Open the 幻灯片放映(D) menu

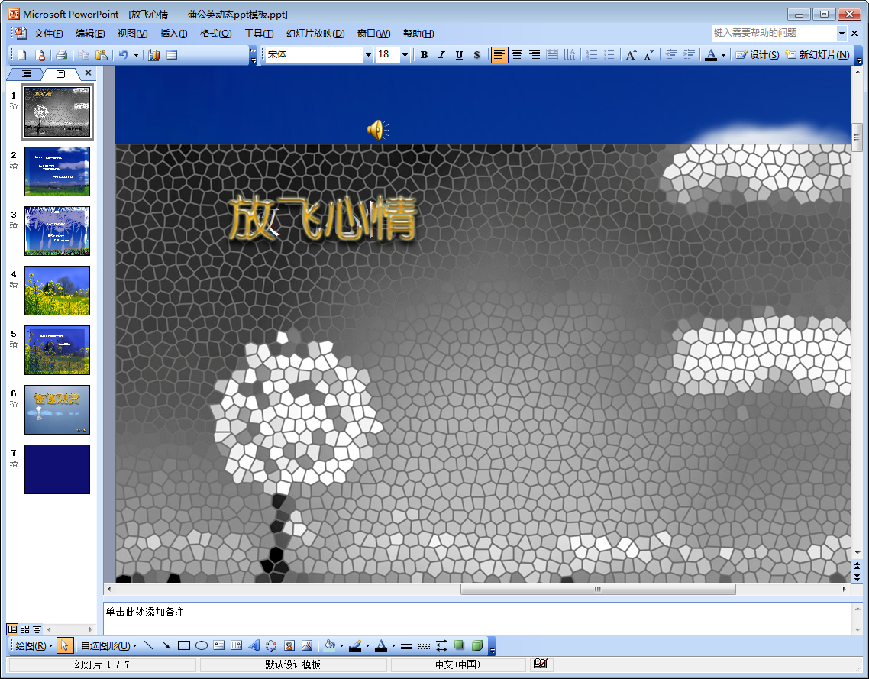point(315,34)
